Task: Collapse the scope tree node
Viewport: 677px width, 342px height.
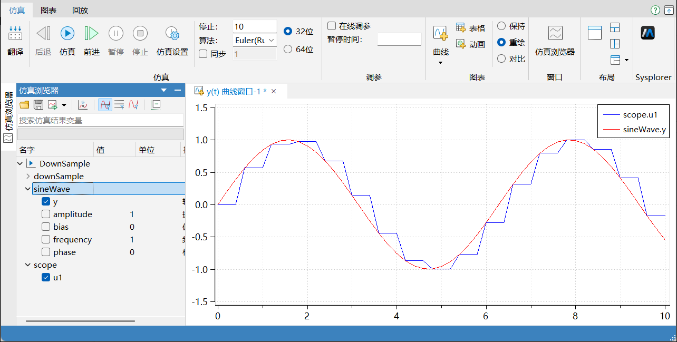Action: (x=28, y=265)
